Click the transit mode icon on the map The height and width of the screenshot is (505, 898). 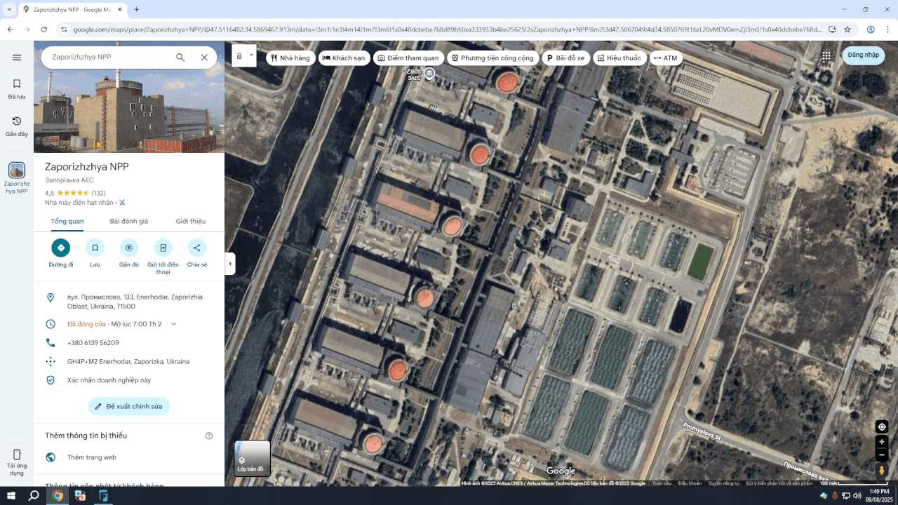pyautogui.click(x=239, y=55)
